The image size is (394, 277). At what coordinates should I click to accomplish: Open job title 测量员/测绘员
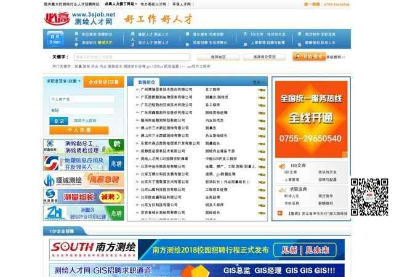(x=217, y=97)
